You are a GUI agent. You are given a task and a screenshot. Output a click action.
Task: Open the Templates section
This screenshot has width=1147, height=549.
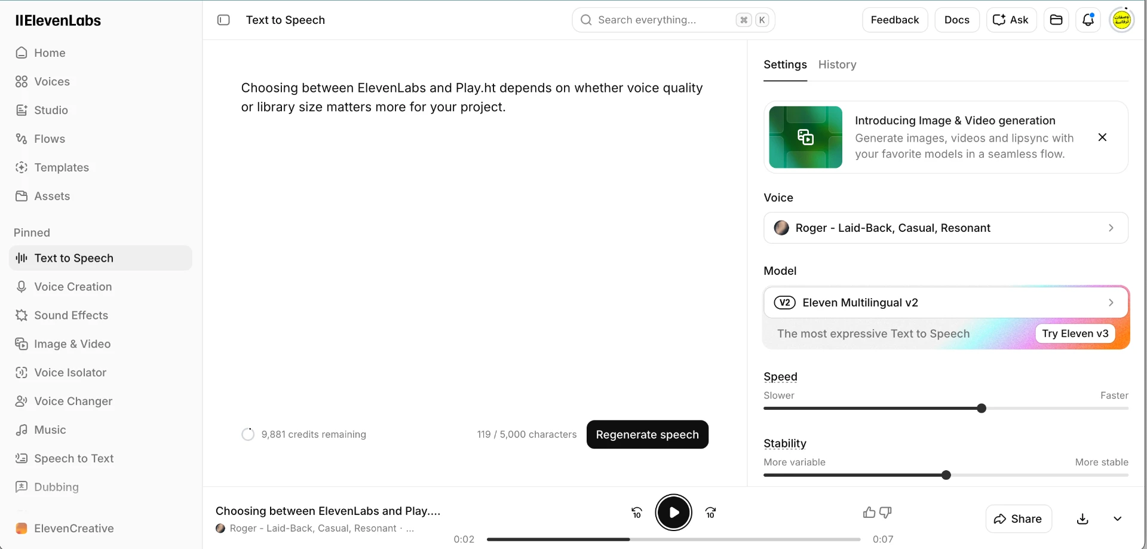(x=100, y=167)
